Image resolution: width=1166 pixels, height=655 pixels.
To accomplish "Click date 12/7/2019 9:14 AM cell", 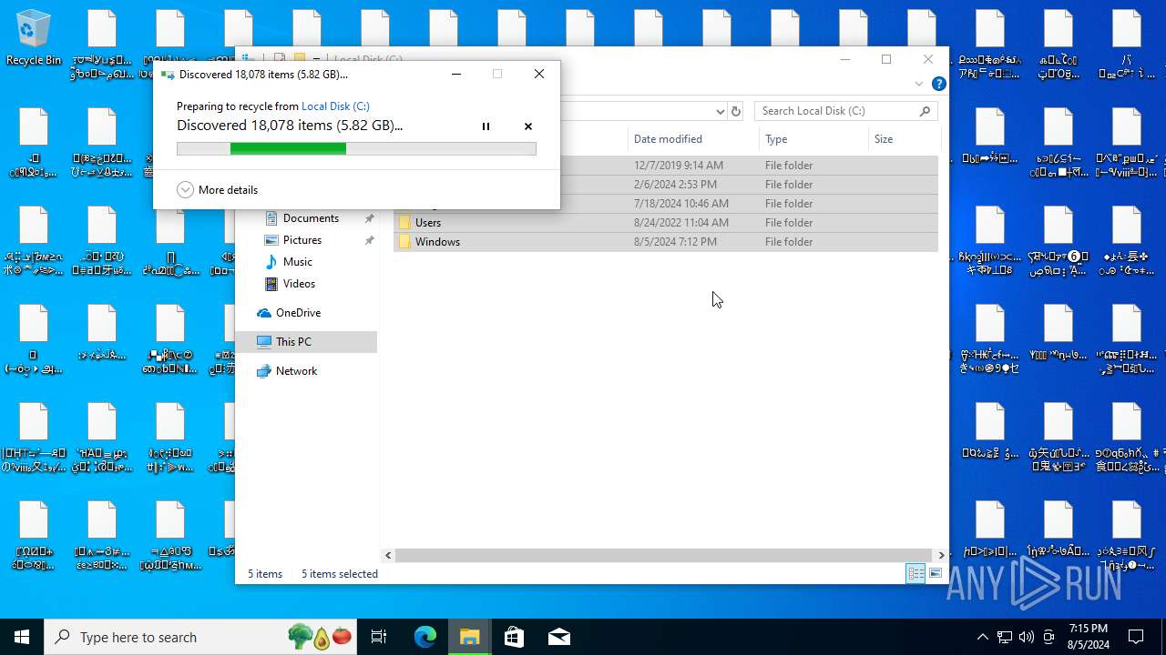I will click(679, 166).
